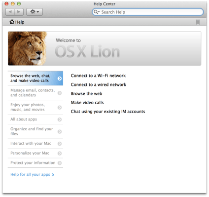This screenshot has width=209, height=197.
Task: Click the Search Help field
Action: 148,12
